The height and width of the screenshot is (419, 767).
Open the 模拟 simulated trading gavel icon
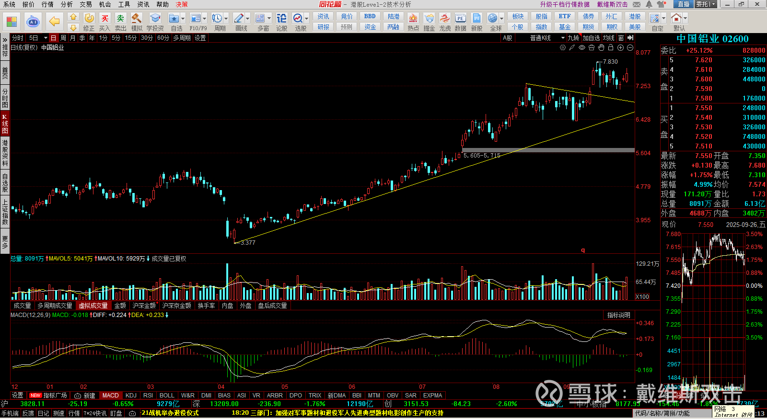(x=137, y=19)
